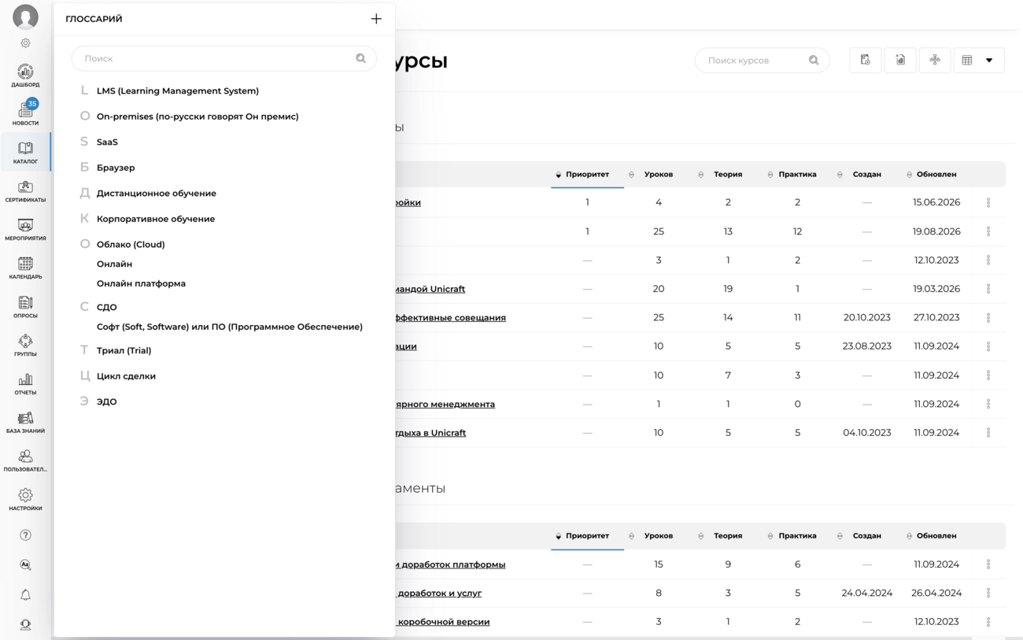
Task: Go to Каталог in the sidebar
Action: coord(25,152)
